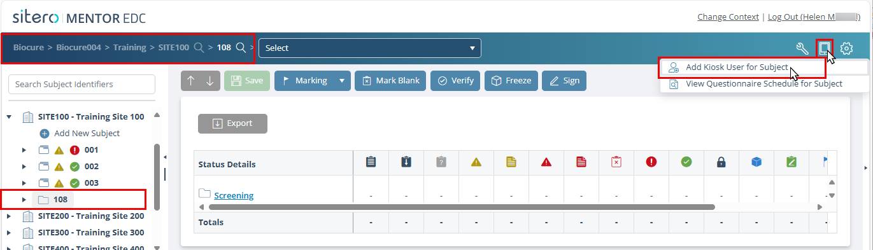
Task: Click the Verify button
Action: [455, 81]
